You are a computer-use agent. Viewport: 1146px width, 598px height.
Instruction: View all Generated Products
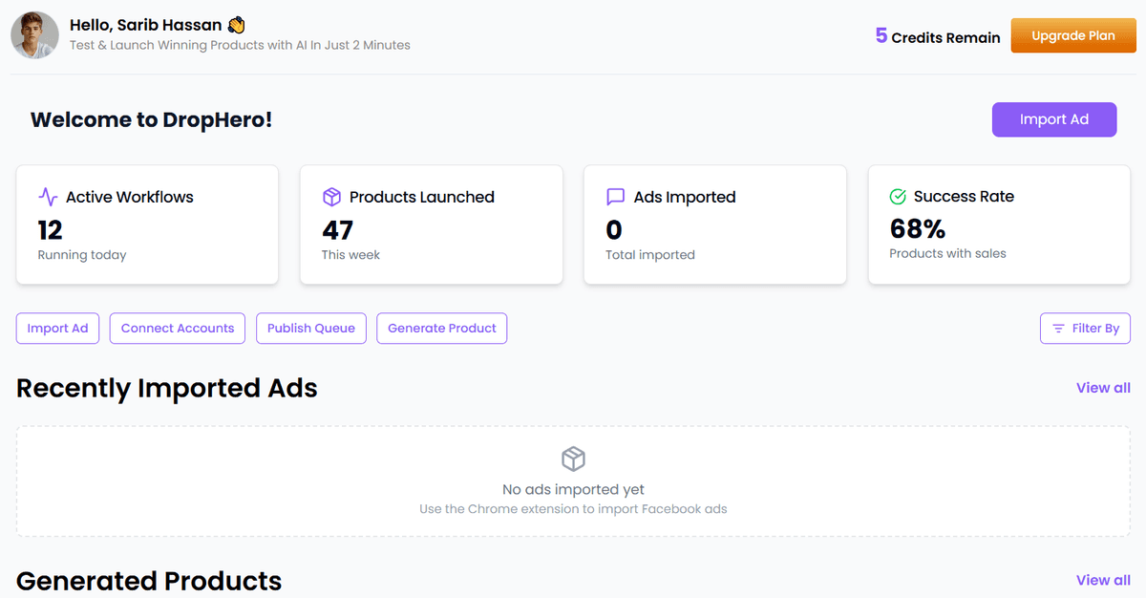click(x=1103, y=580)
